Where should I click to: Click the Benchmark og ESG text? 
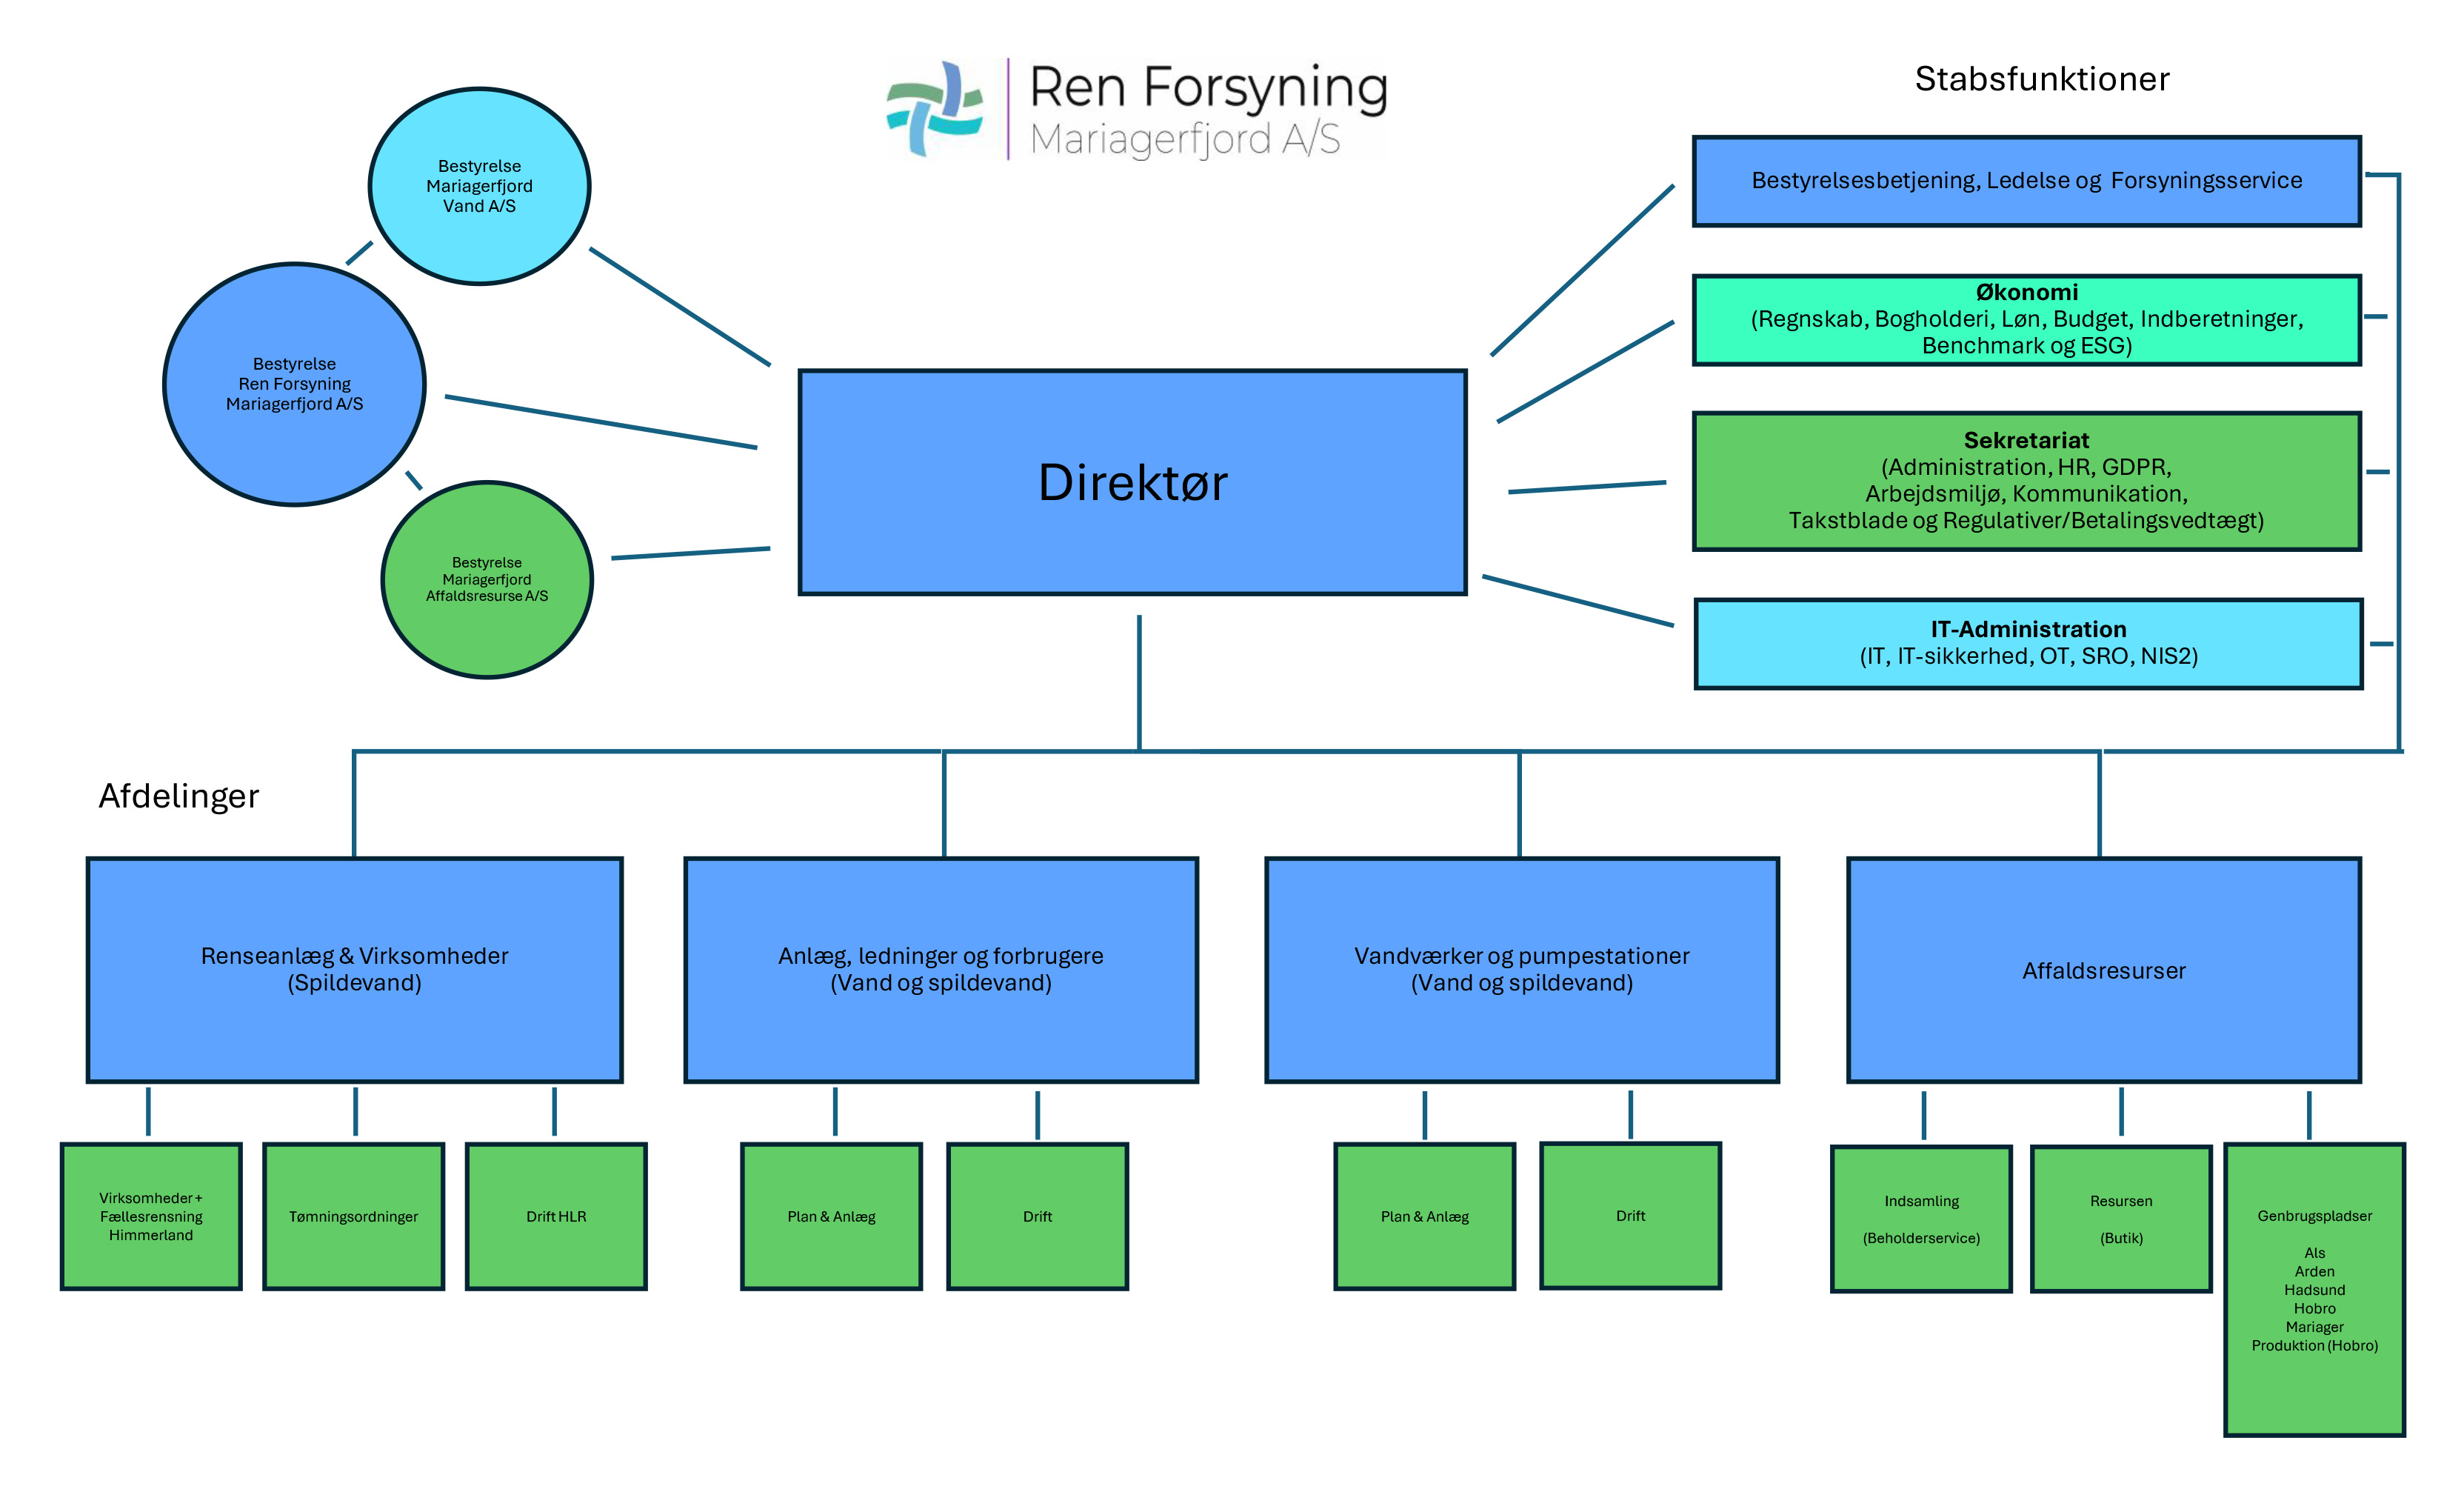[2026, 346]
